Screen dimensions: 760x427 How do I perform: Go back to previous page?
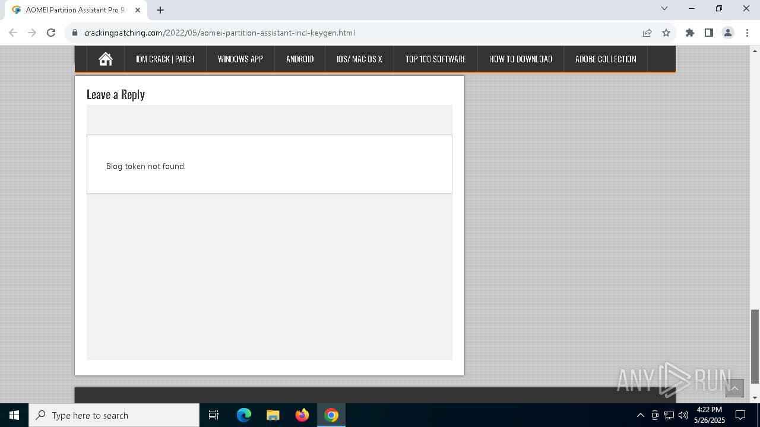[13, 33]
